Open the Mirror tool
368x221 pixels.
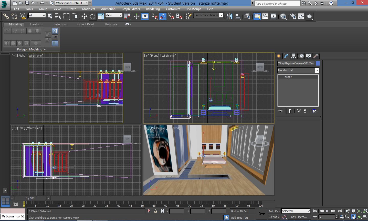point(229,16)
